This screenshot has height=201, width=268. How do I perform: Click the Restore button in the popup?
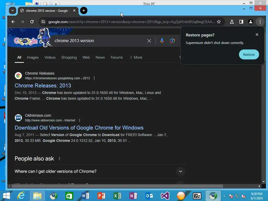pyautogui.click(x=249, y=54)
